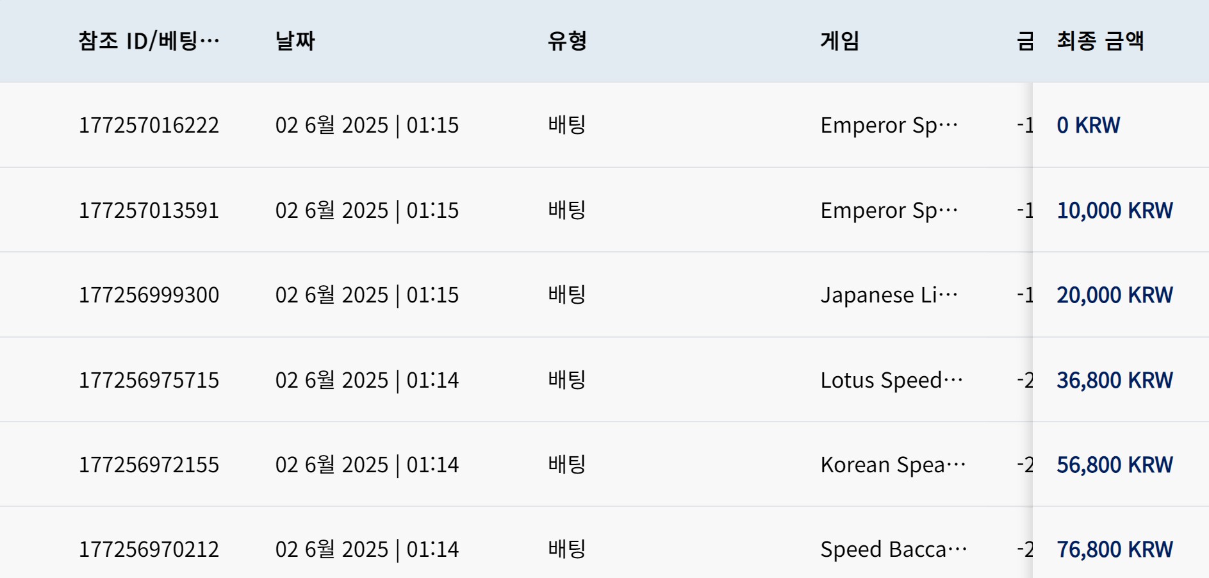
Task: Click the 76,800 KRW final amount
Action: click(1115, 549)
